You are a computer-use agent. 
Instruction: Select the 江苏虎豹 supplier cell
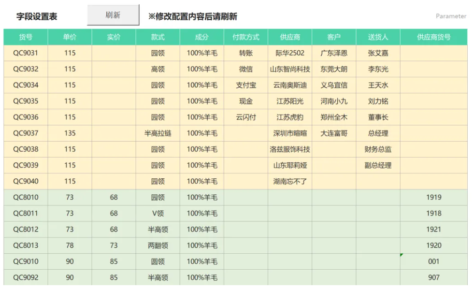(x=290, y=117)
